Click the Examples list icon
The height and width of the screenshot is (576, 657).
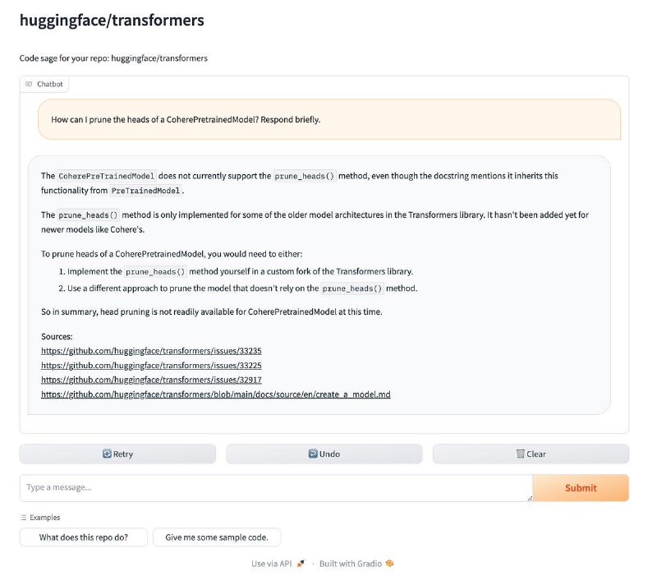tap(24, 518)
